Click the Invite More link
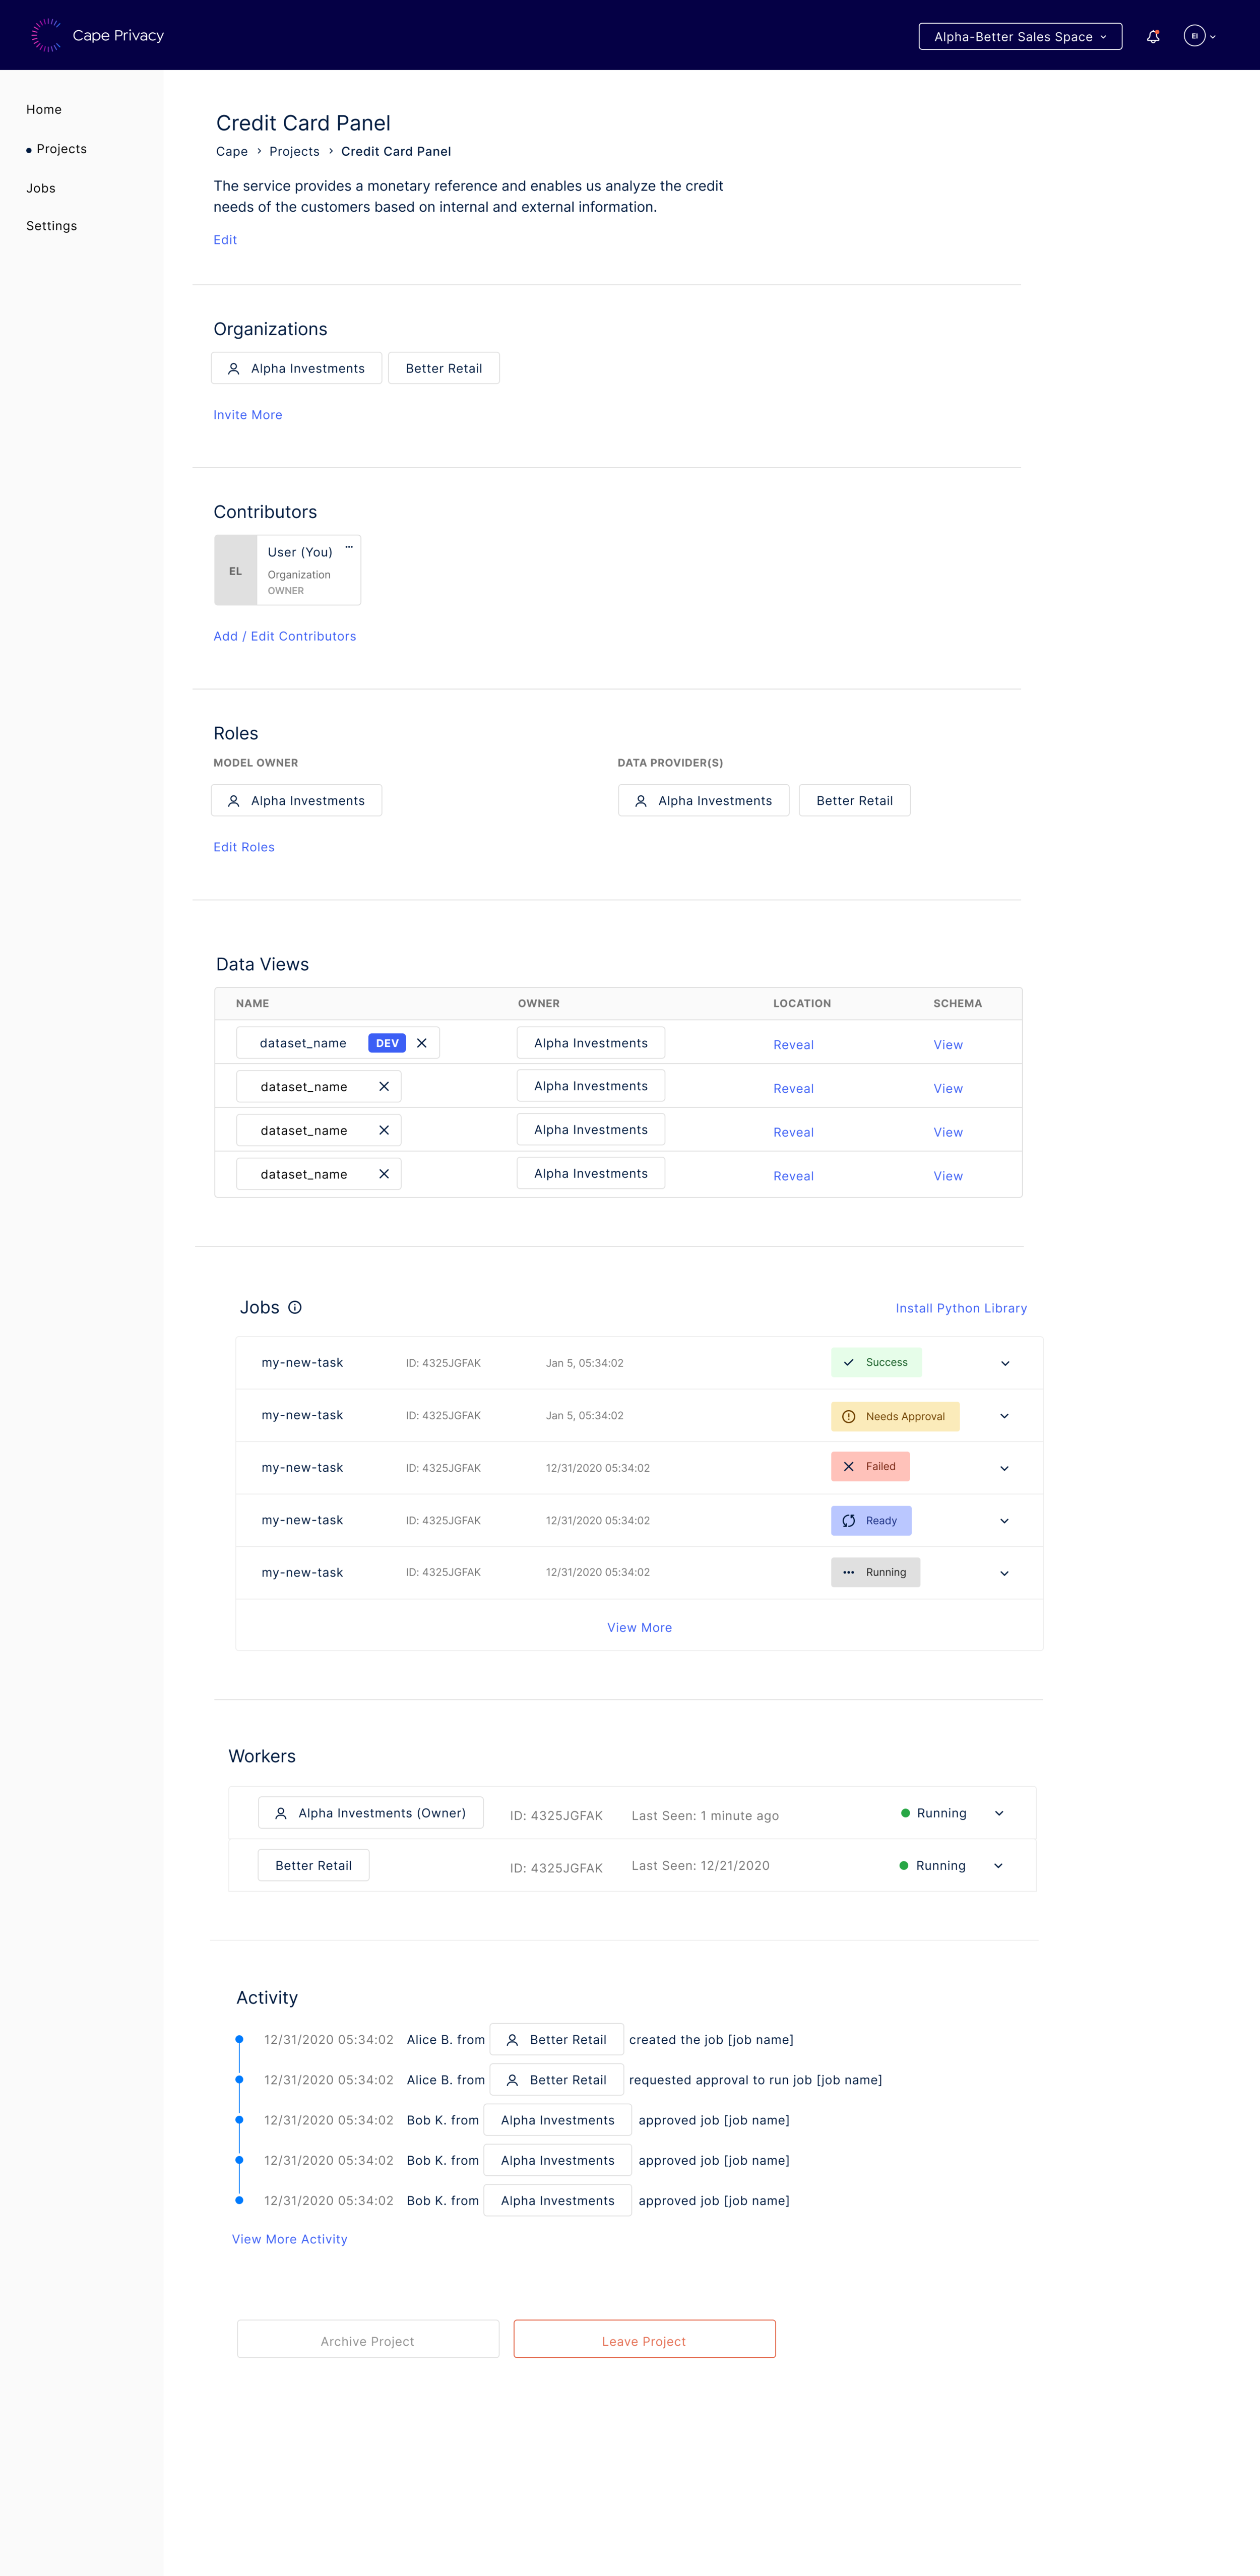This screenshot has height=2576, width=1260. point(248,415)
